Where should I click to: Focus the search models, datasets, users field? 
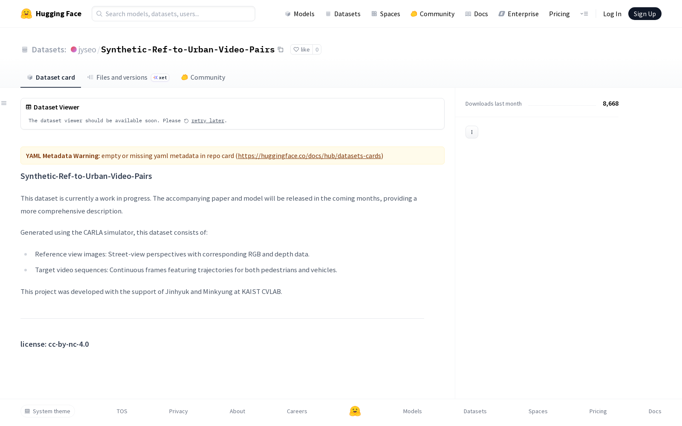(173, 14)
